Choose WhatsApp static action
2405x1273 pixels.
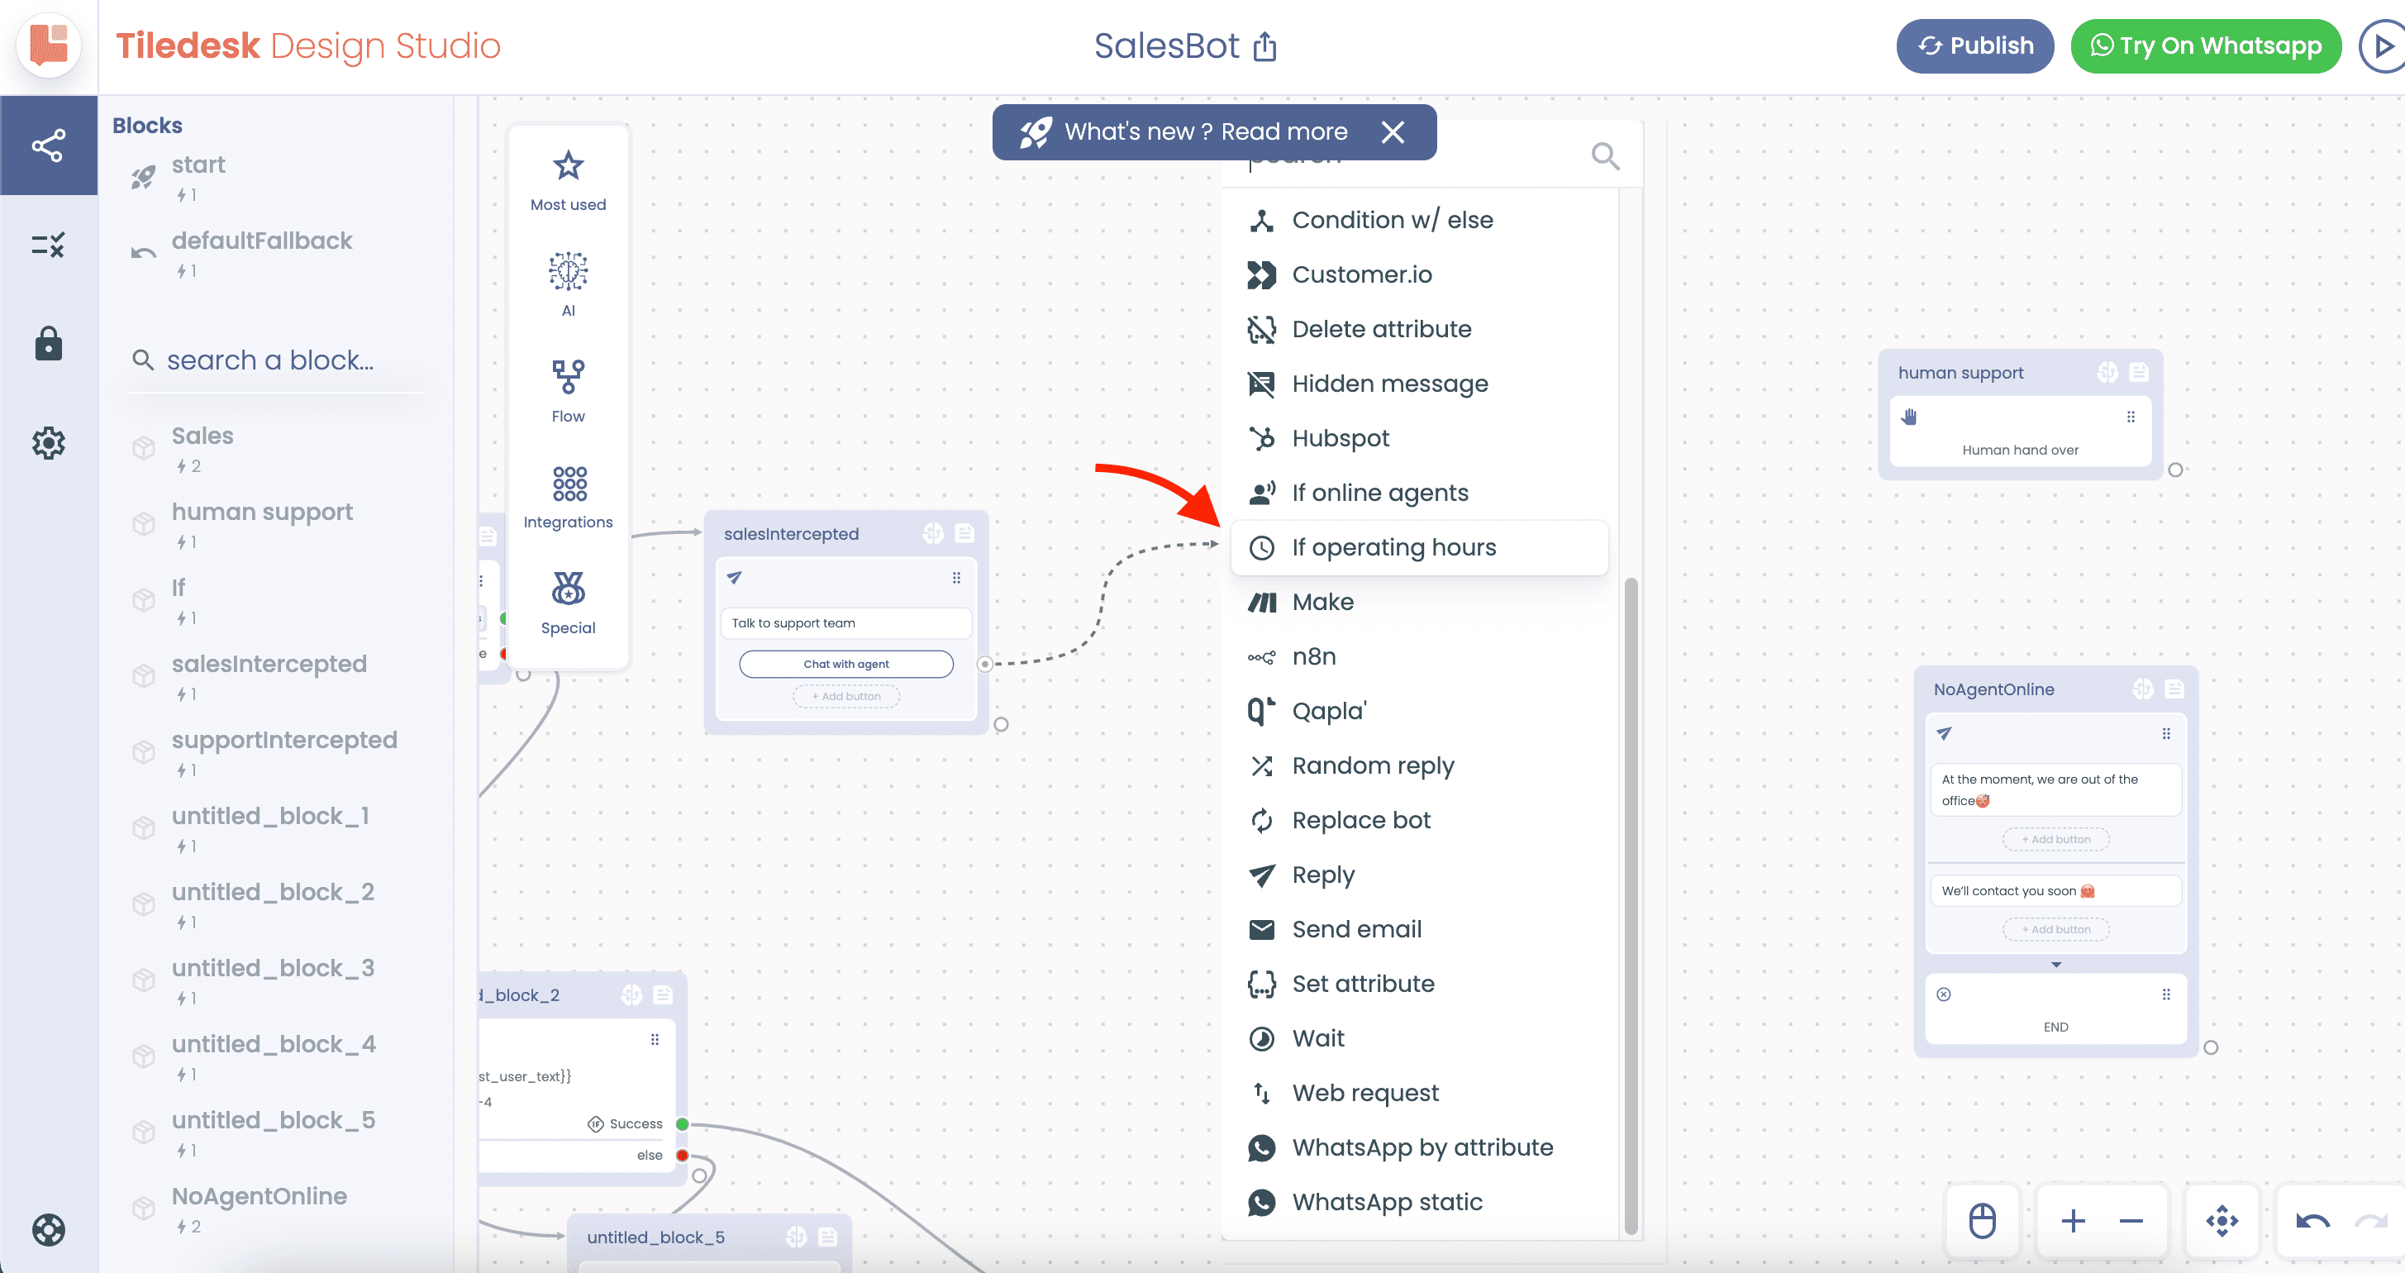pyautogui.click(x=1419, y=1202)
